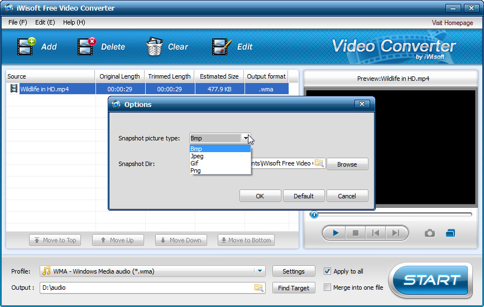Click folder icon in Snapshot Dir field
Image resolution: width=484 pixels, height=307 pixels.
tap(319, 163)
